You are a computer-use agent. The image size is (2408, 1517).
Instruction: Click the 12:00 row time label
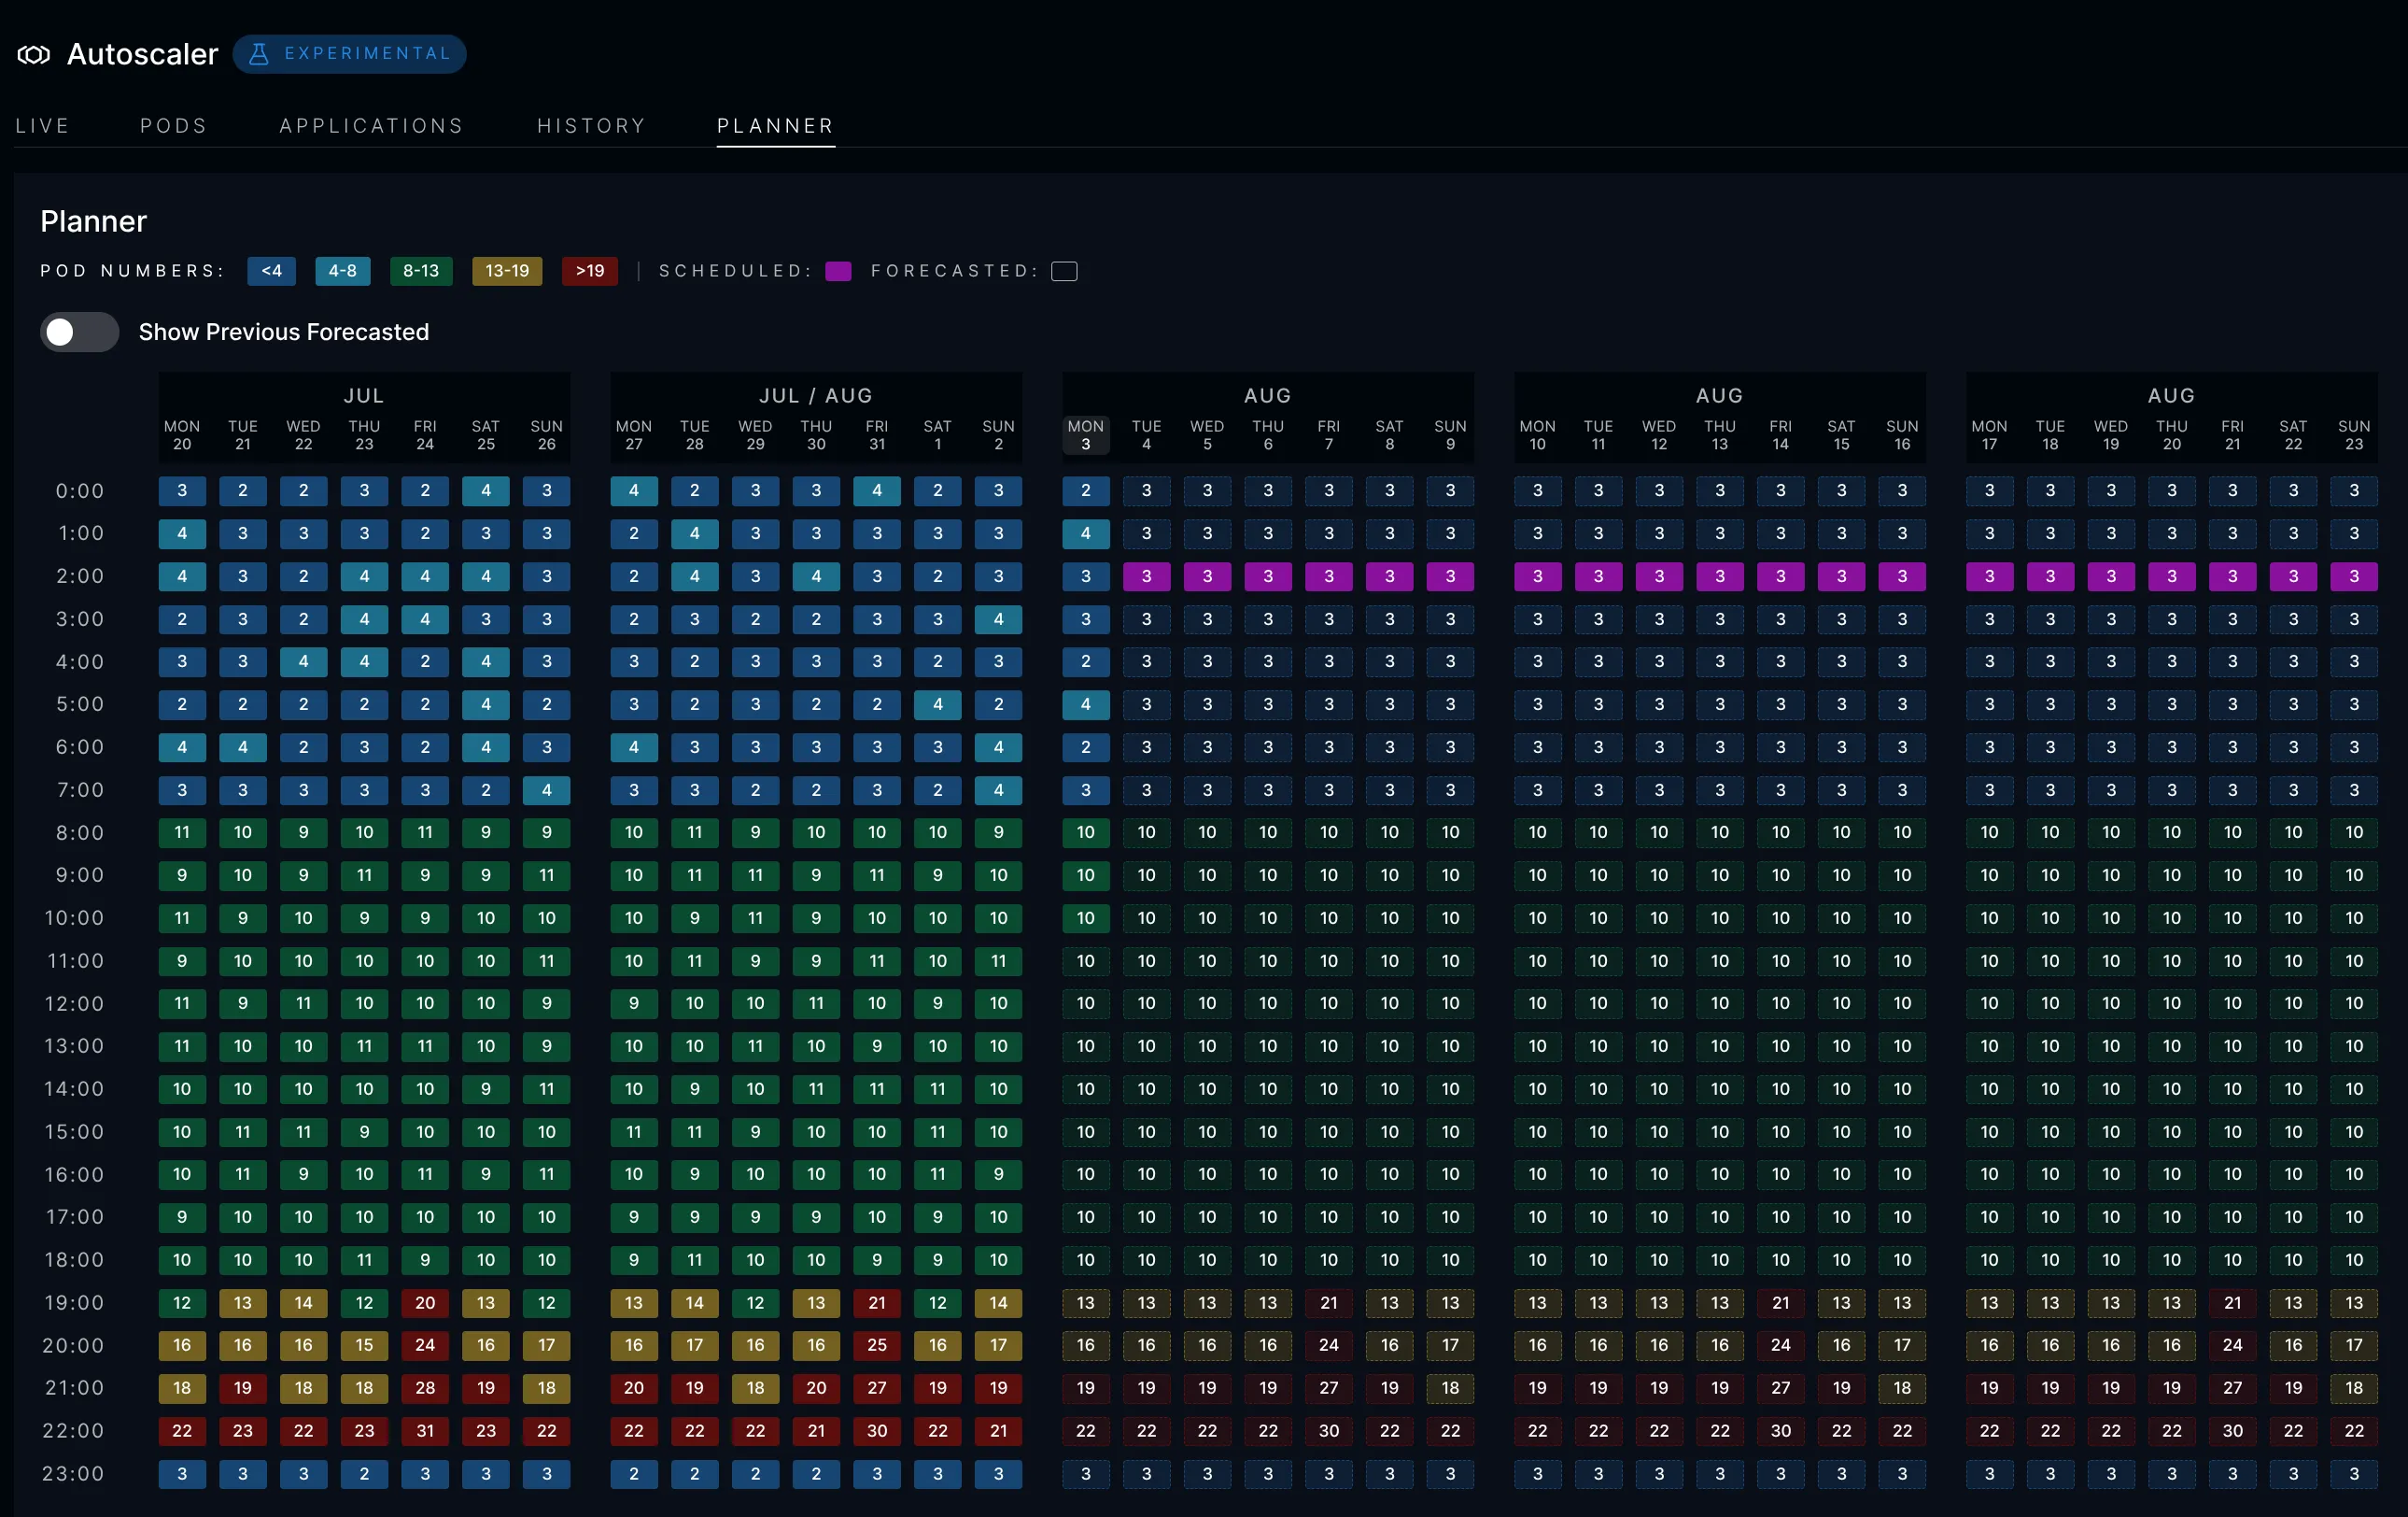click(74, 1003)
